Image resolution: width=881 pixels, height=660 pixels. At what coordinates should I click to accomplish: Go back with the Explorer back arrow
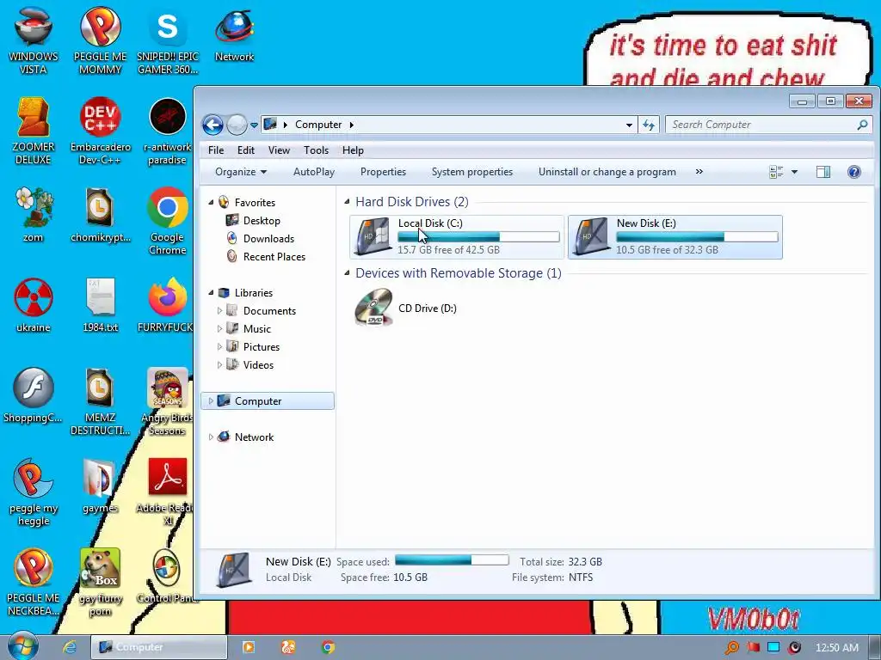[x=213, y=125]
